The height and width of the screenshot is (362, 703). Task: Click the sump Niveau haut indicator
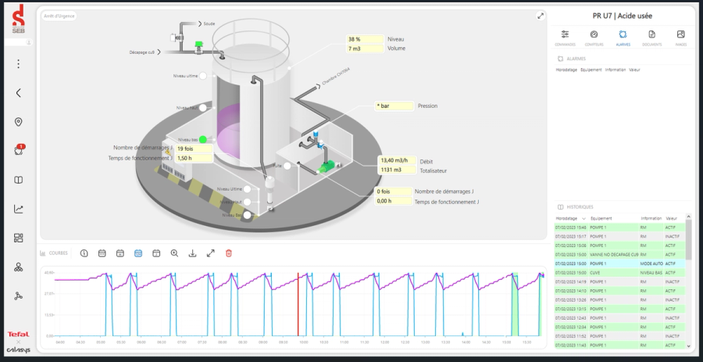click(x=247, y=203)
